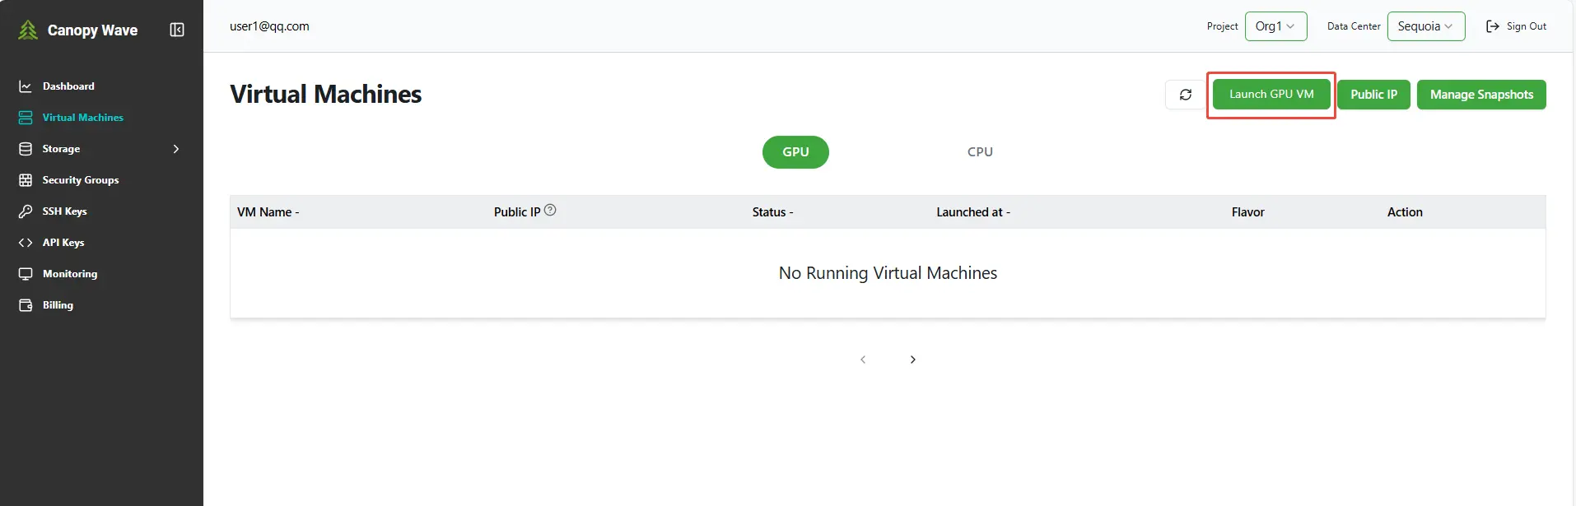Viewport: 1576px width, 506px height.
Task: Open Security Groups in the sidebar
Action: click(x=80, y=180)
